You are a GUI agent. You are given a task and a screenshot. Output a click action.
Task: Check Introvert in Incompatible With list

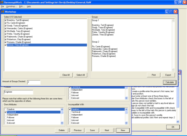point(70,120)
